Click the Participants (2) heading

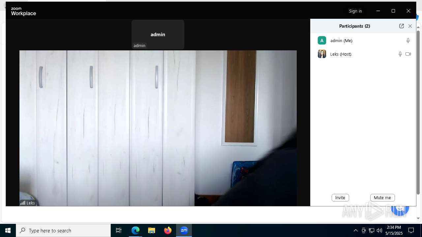[354, 26]
